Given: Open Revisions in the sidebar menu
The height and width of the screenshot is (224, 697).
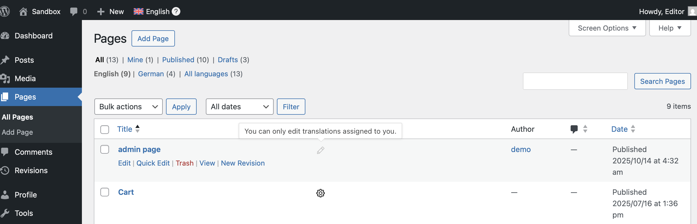Looking at the screenshot, I should coord(31,170).
